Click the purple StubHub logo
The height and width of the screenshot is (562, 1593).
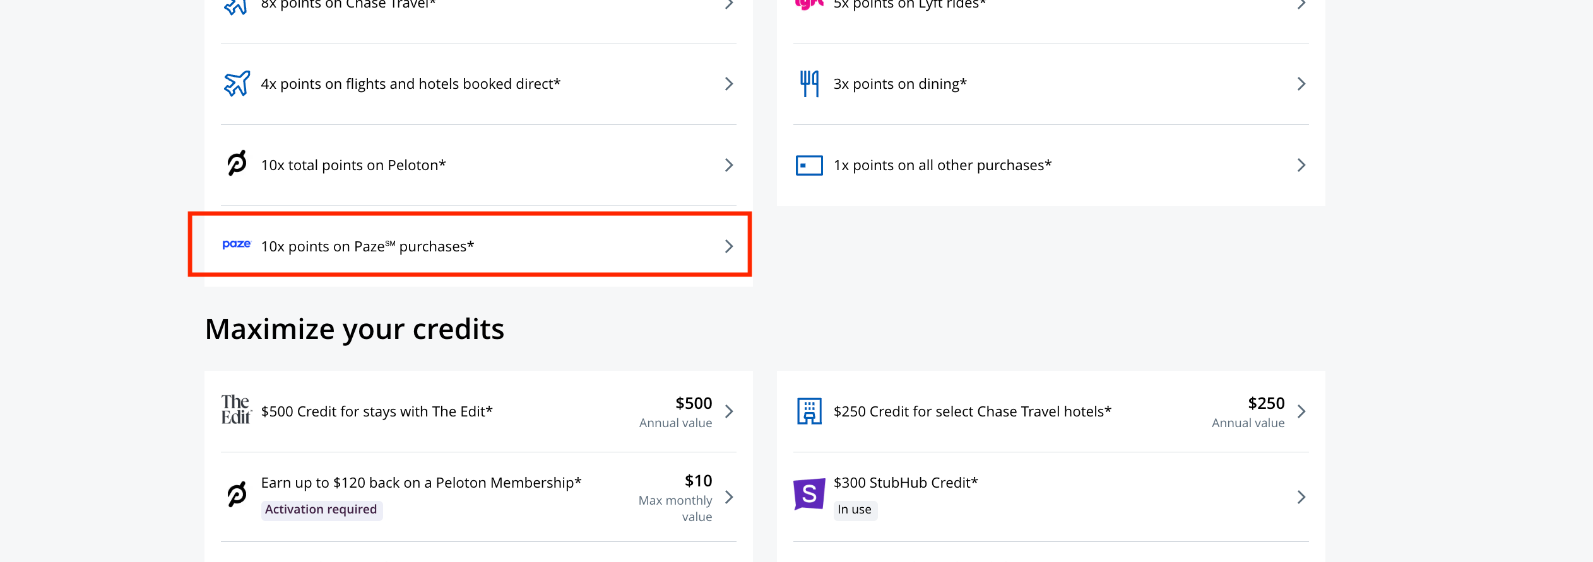(809, 494)
